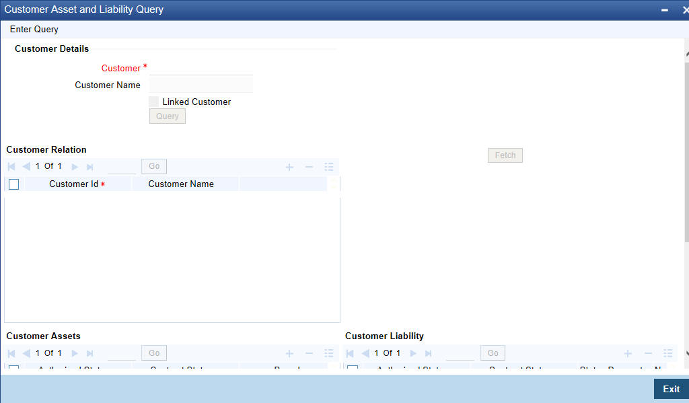This screenshot has height=403, width=689.
Task: Click the Customer Relation section title
Action: click(46, 149)
